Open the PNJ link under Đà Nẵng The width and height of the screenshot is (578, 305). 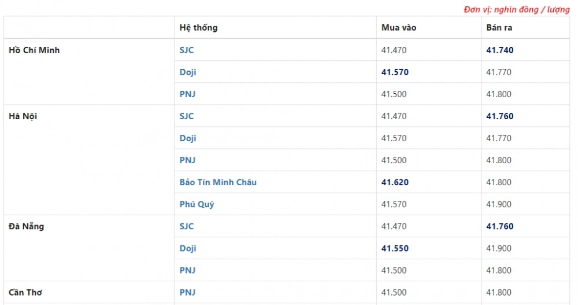187,270
